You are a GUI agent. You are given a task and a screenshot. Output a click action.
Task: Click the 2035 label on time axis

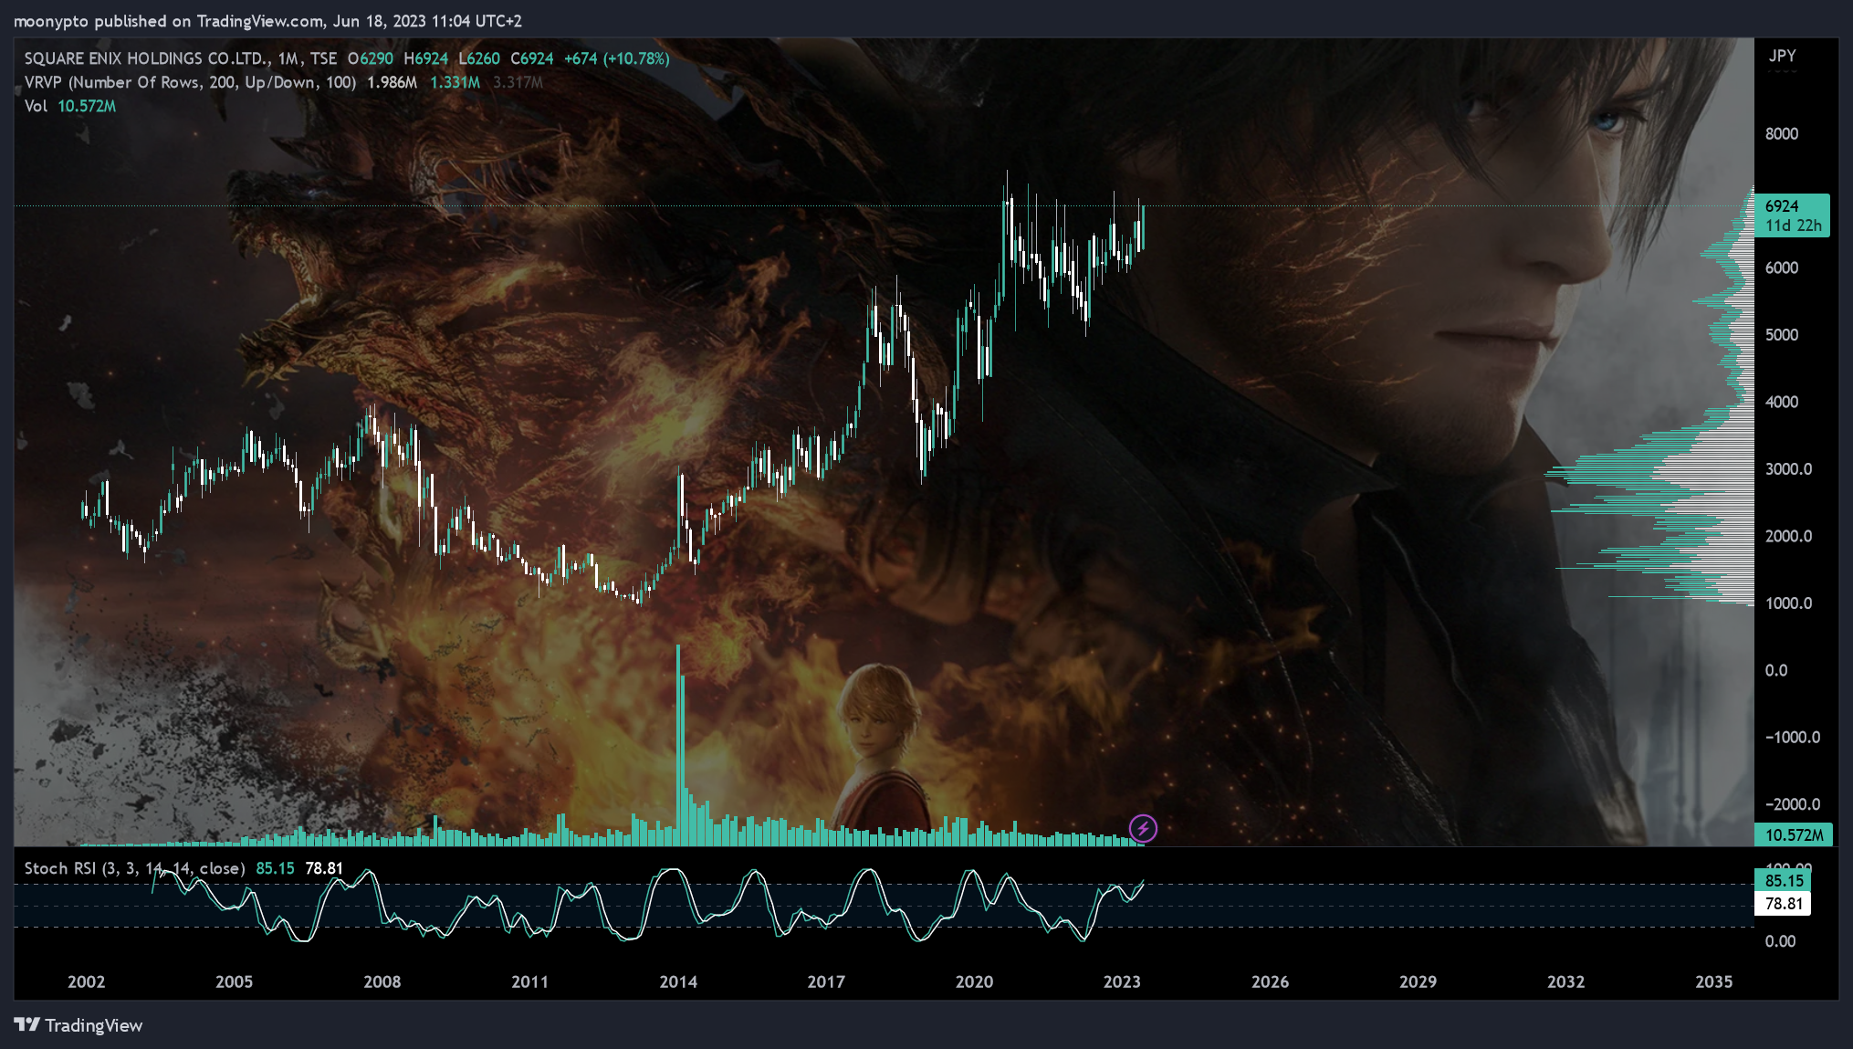[x=1713, y=981]
